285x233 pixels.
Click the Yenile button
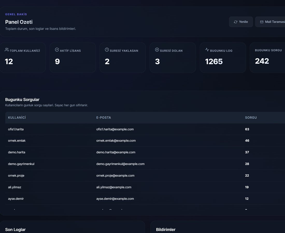click(x=241, y=22)
